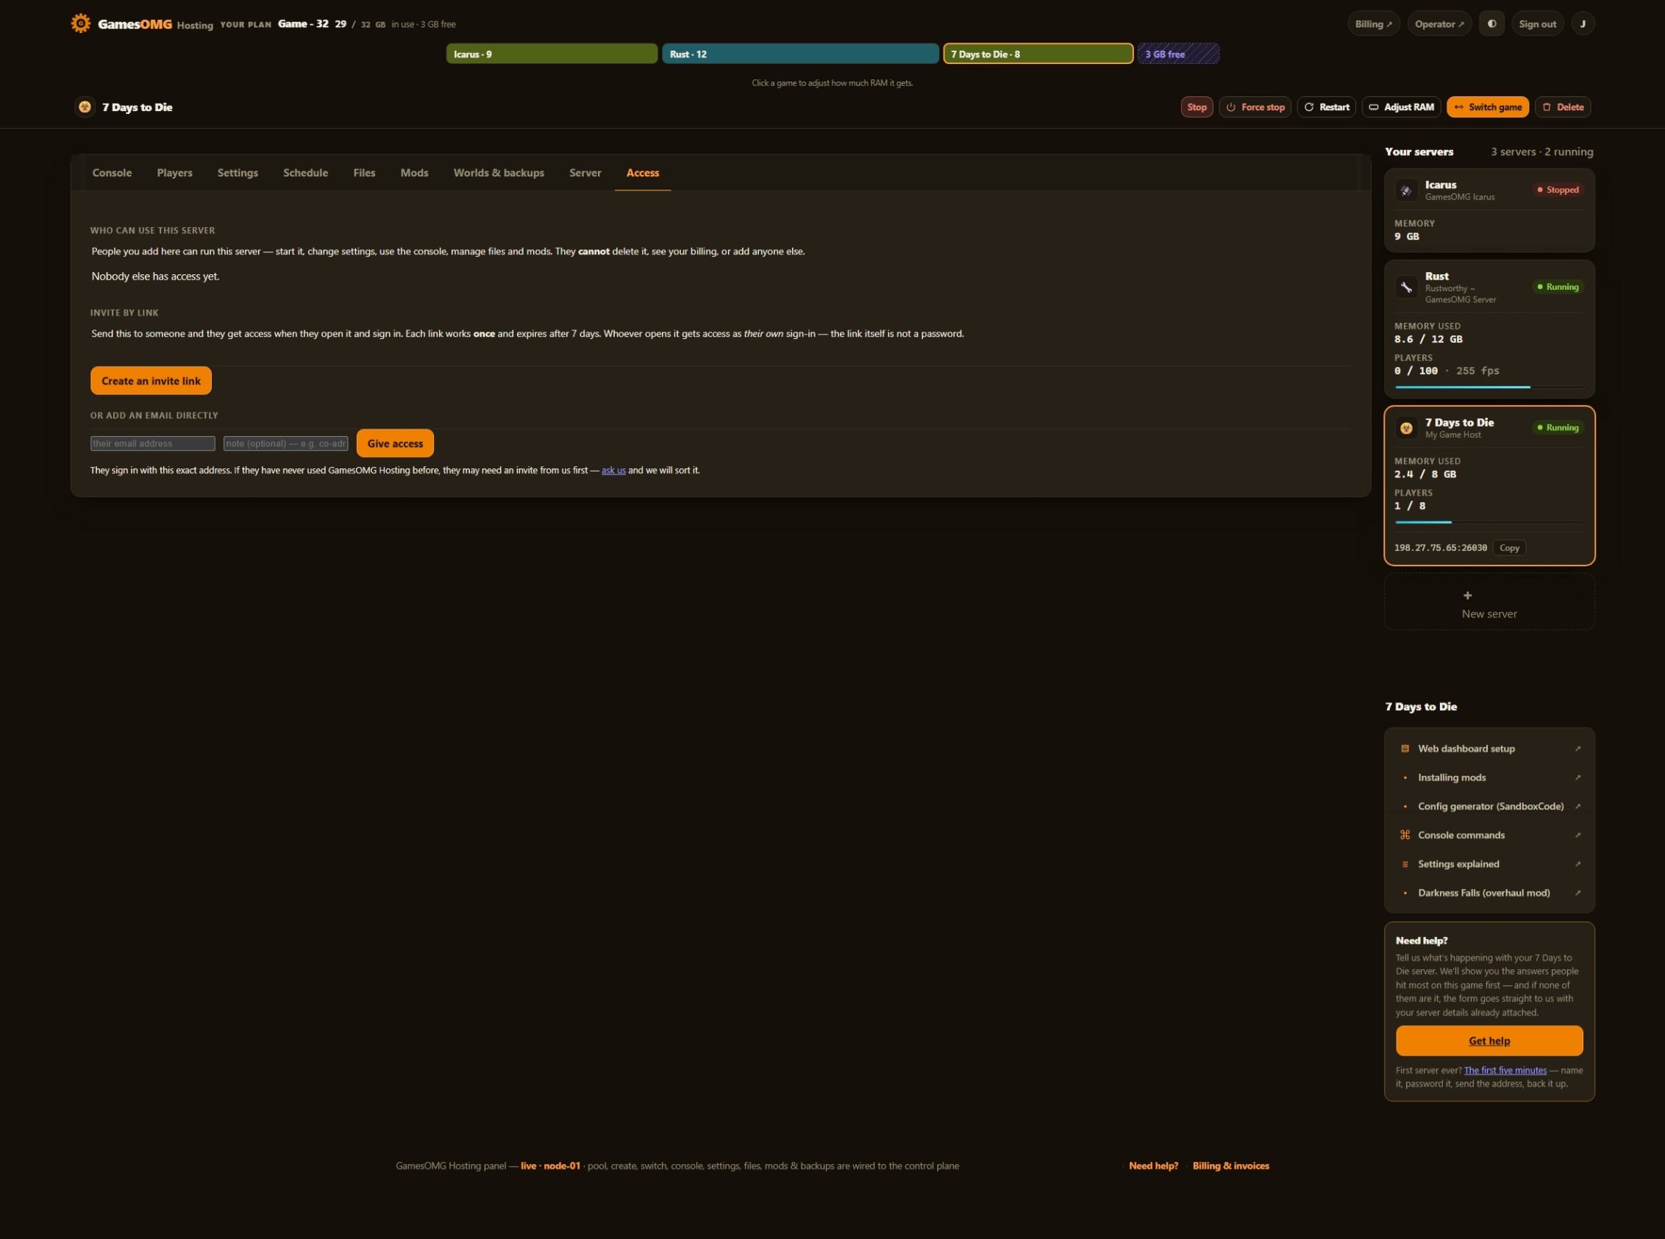Open the Server tab
Viewport: 1665px width, 1239px height.
point(585,173)
